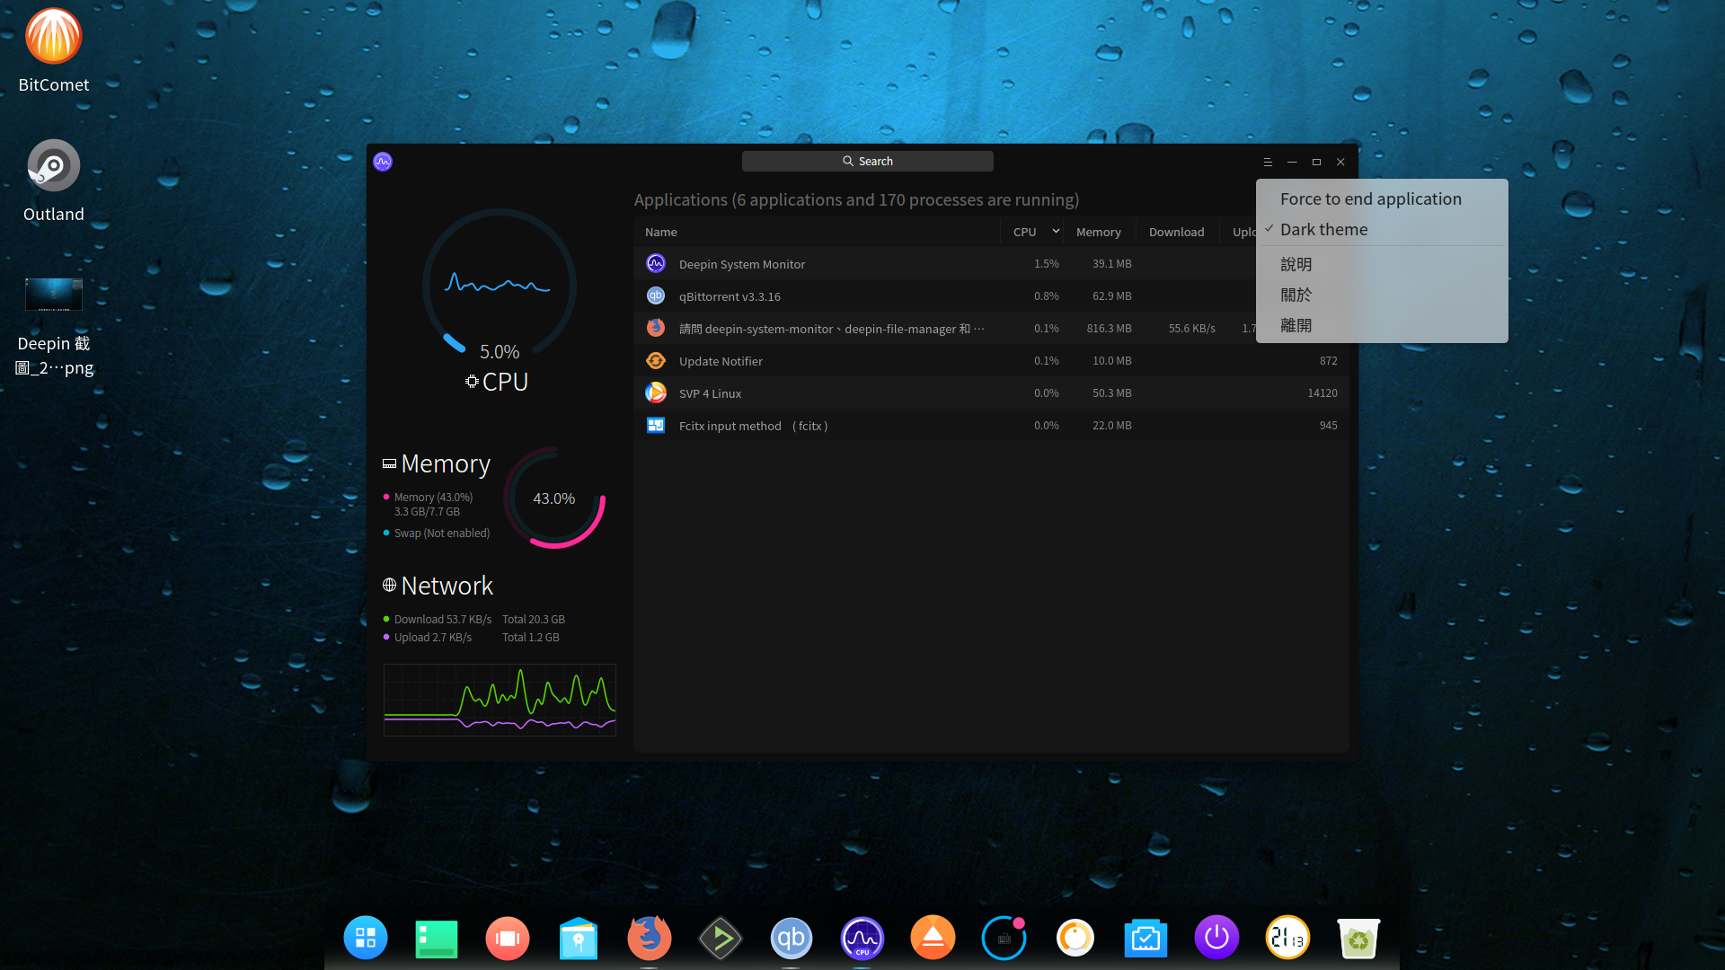This screenshot has width=1725, height=970.
Task: Select Force to end application
Action: point(1370,198)
